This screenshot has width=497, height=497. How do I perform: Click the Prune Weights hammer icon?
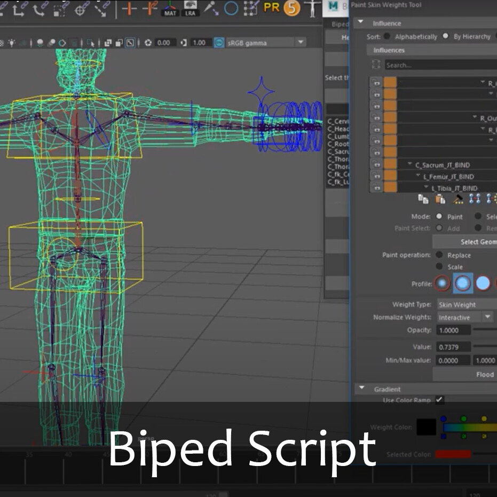tap(458, 200)
